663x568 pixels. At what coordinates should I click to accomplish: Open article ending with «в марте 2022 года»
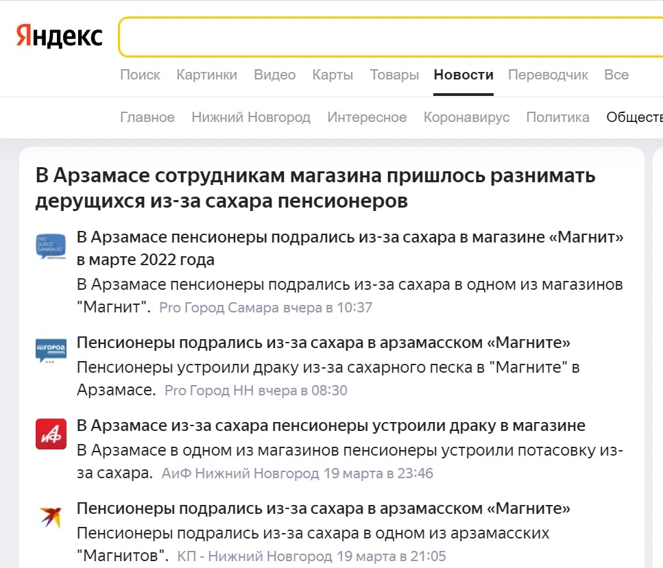[x=350, y=249]
